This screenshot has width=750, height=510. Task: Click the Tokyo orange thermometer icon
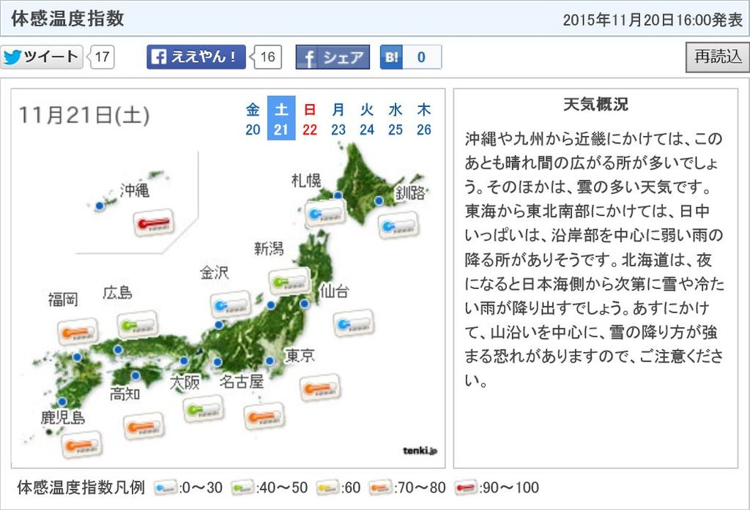320,387
